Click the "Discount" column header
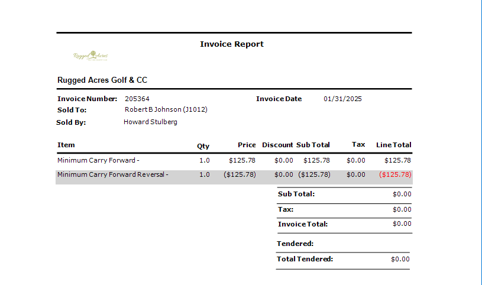The image size is (482, 285). pyautogui.click(x=277, y=145)
